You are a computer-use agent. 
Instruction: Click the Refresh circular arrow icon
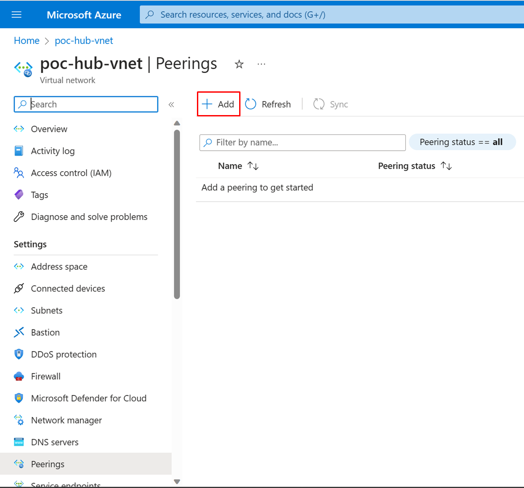251,104
